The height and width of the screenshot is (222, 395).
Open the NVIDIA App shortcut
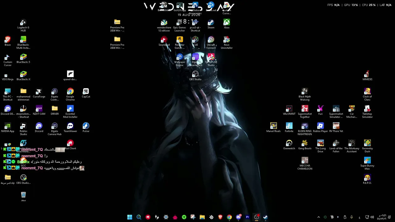coord(8,128)
